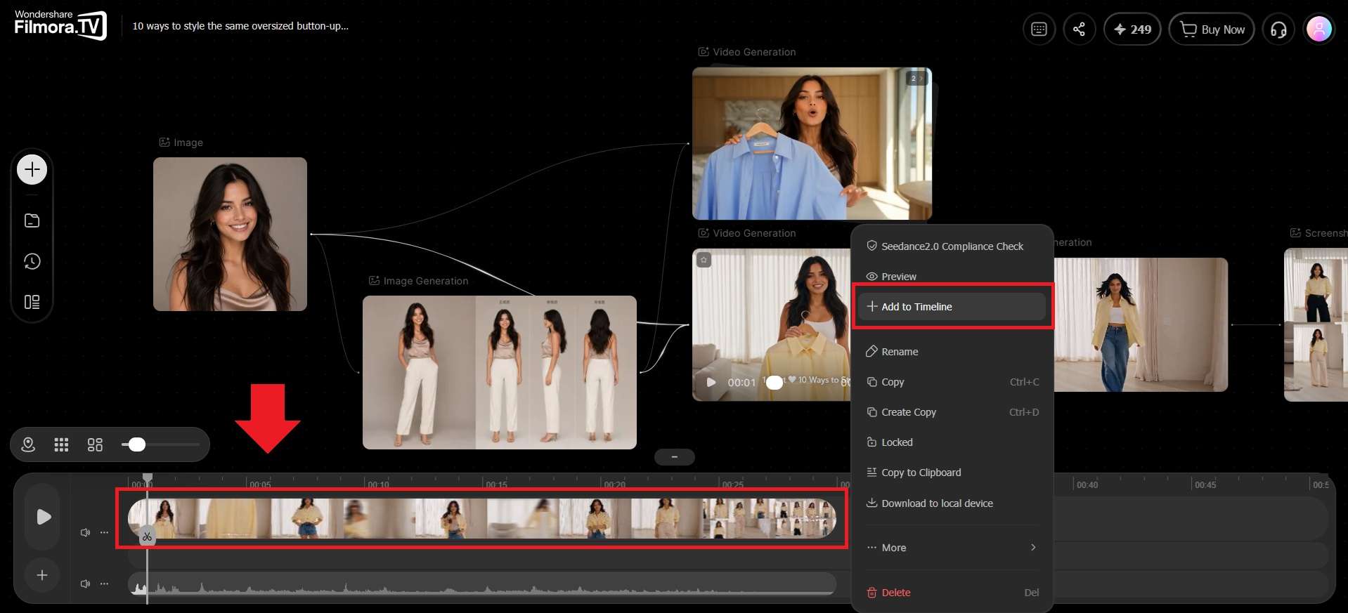Click the video node progress knob
1348x613 pixels.
coord(774,383)
